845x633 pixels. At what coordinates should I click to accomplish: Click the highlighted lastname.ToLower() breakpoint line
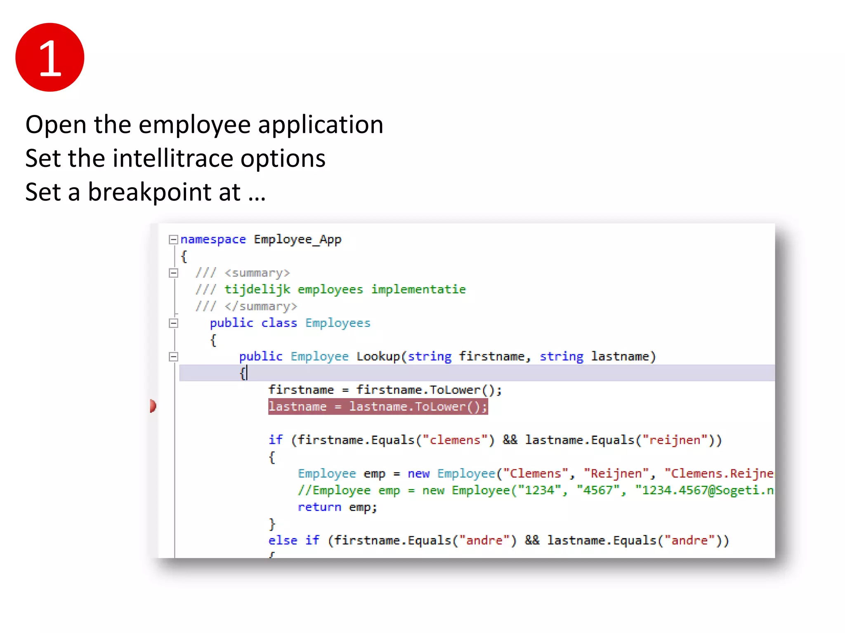378,407
